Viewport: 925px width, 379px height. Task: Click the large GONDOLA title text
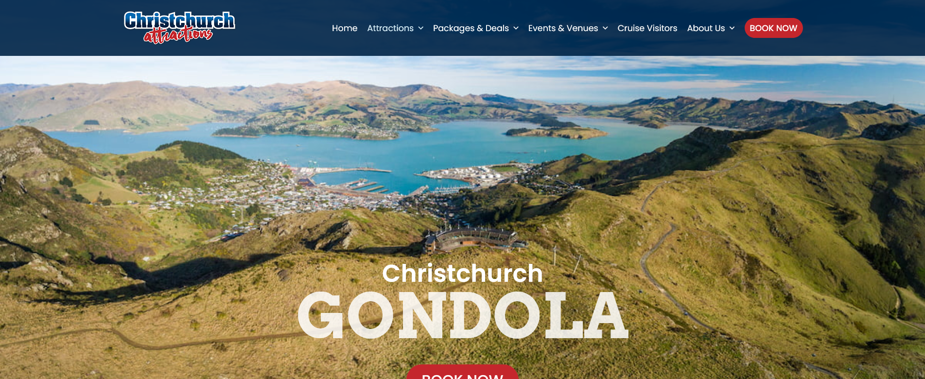point(462,315)
